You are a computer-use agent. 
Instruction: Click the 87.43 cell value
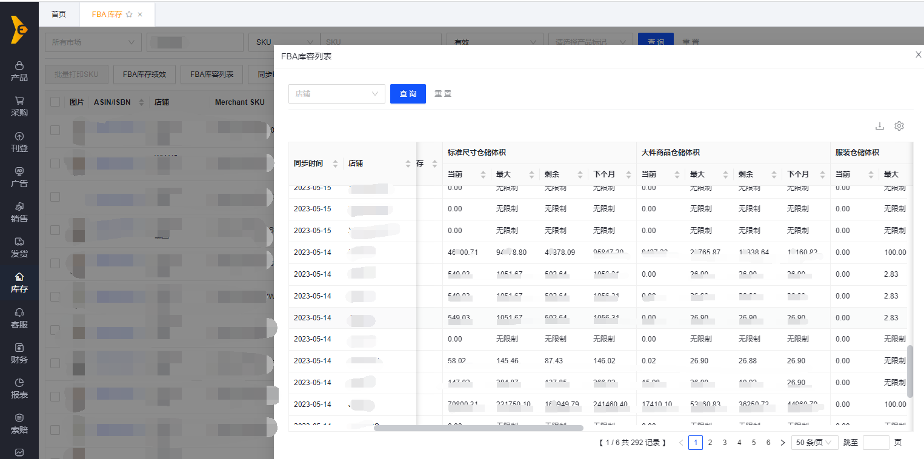(x=554, y=361)
